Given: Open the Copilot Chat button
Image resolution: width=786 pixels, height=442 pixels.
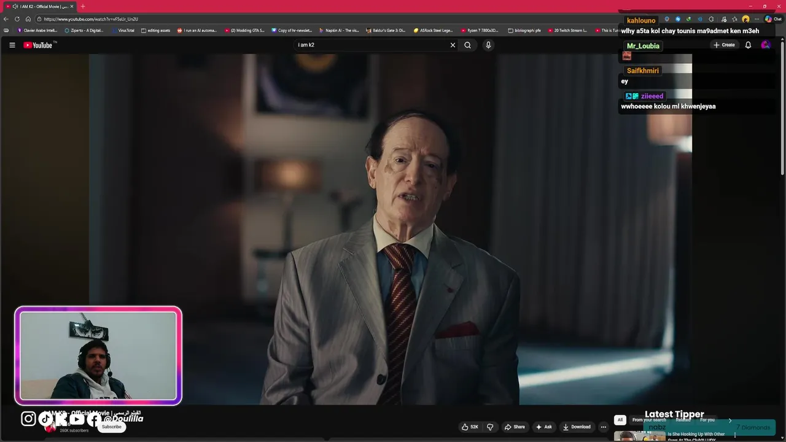Looking at the screenshot, I should pyautogui.click(x=772, y=19).
